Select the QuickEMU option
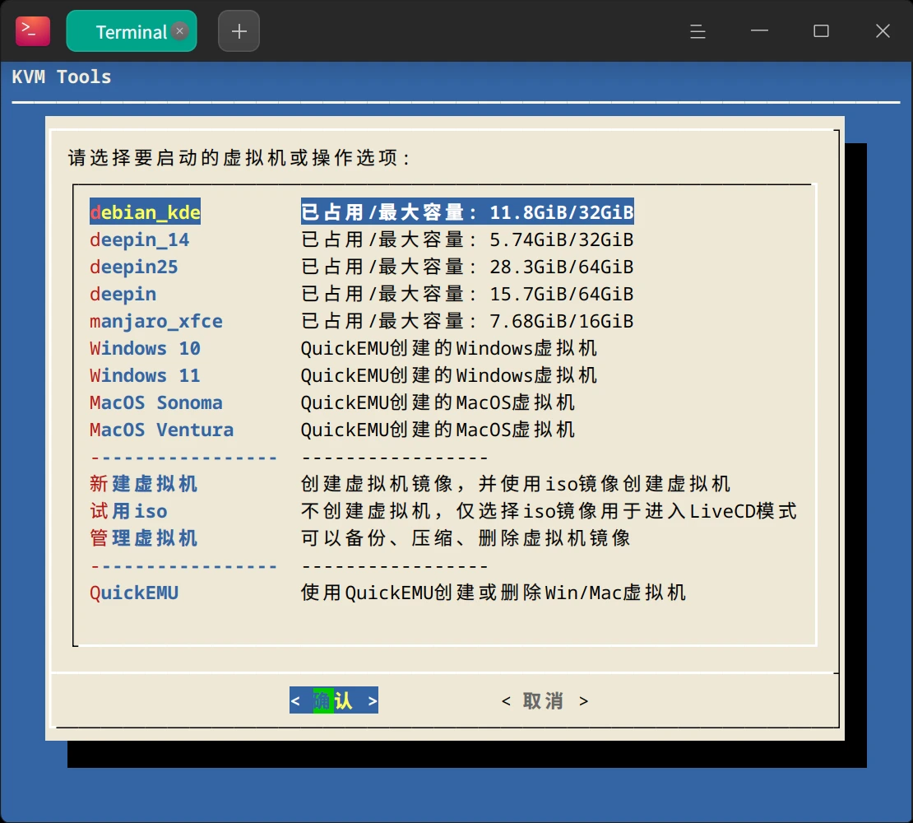This screenshot has height=823, width=913. (x=134, y=593)
